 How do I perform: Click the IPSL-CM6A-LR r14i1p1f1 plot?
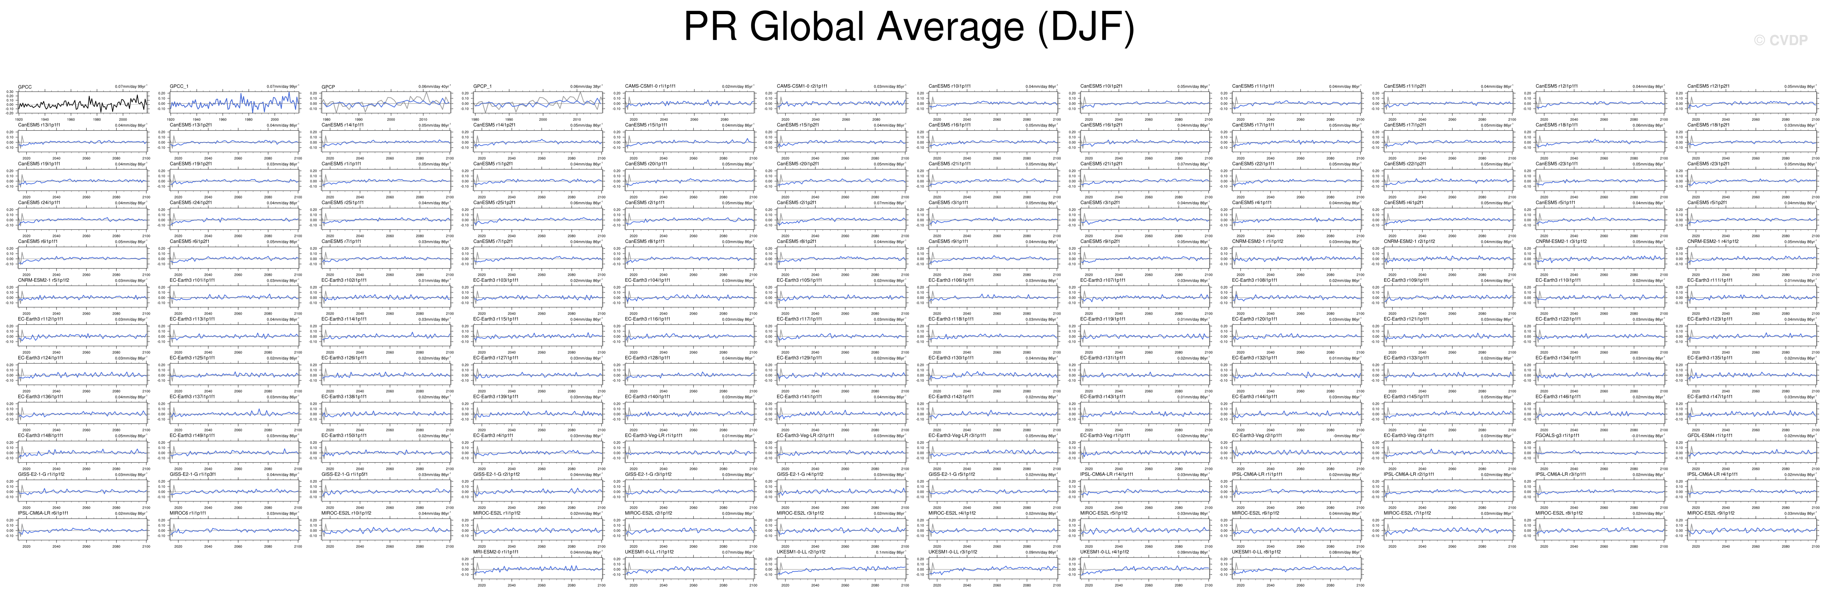pyautogui.click(x=1145, y=491)
